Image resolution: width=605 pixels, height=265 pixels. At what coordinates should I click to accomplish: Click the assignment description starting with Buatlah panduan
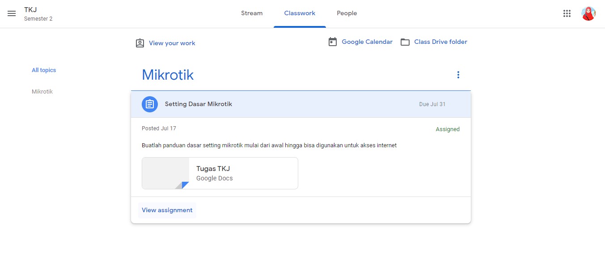[x=269, y=145]
